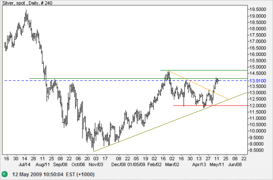Click the Dec/08 date axis label

click(x=119, y=165)
